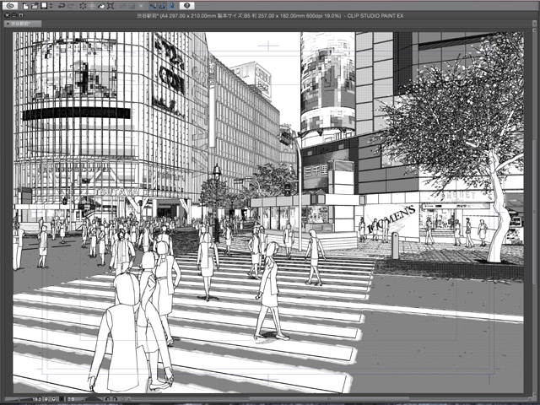Click the greyed Invert Selection icon

(132, 6)
